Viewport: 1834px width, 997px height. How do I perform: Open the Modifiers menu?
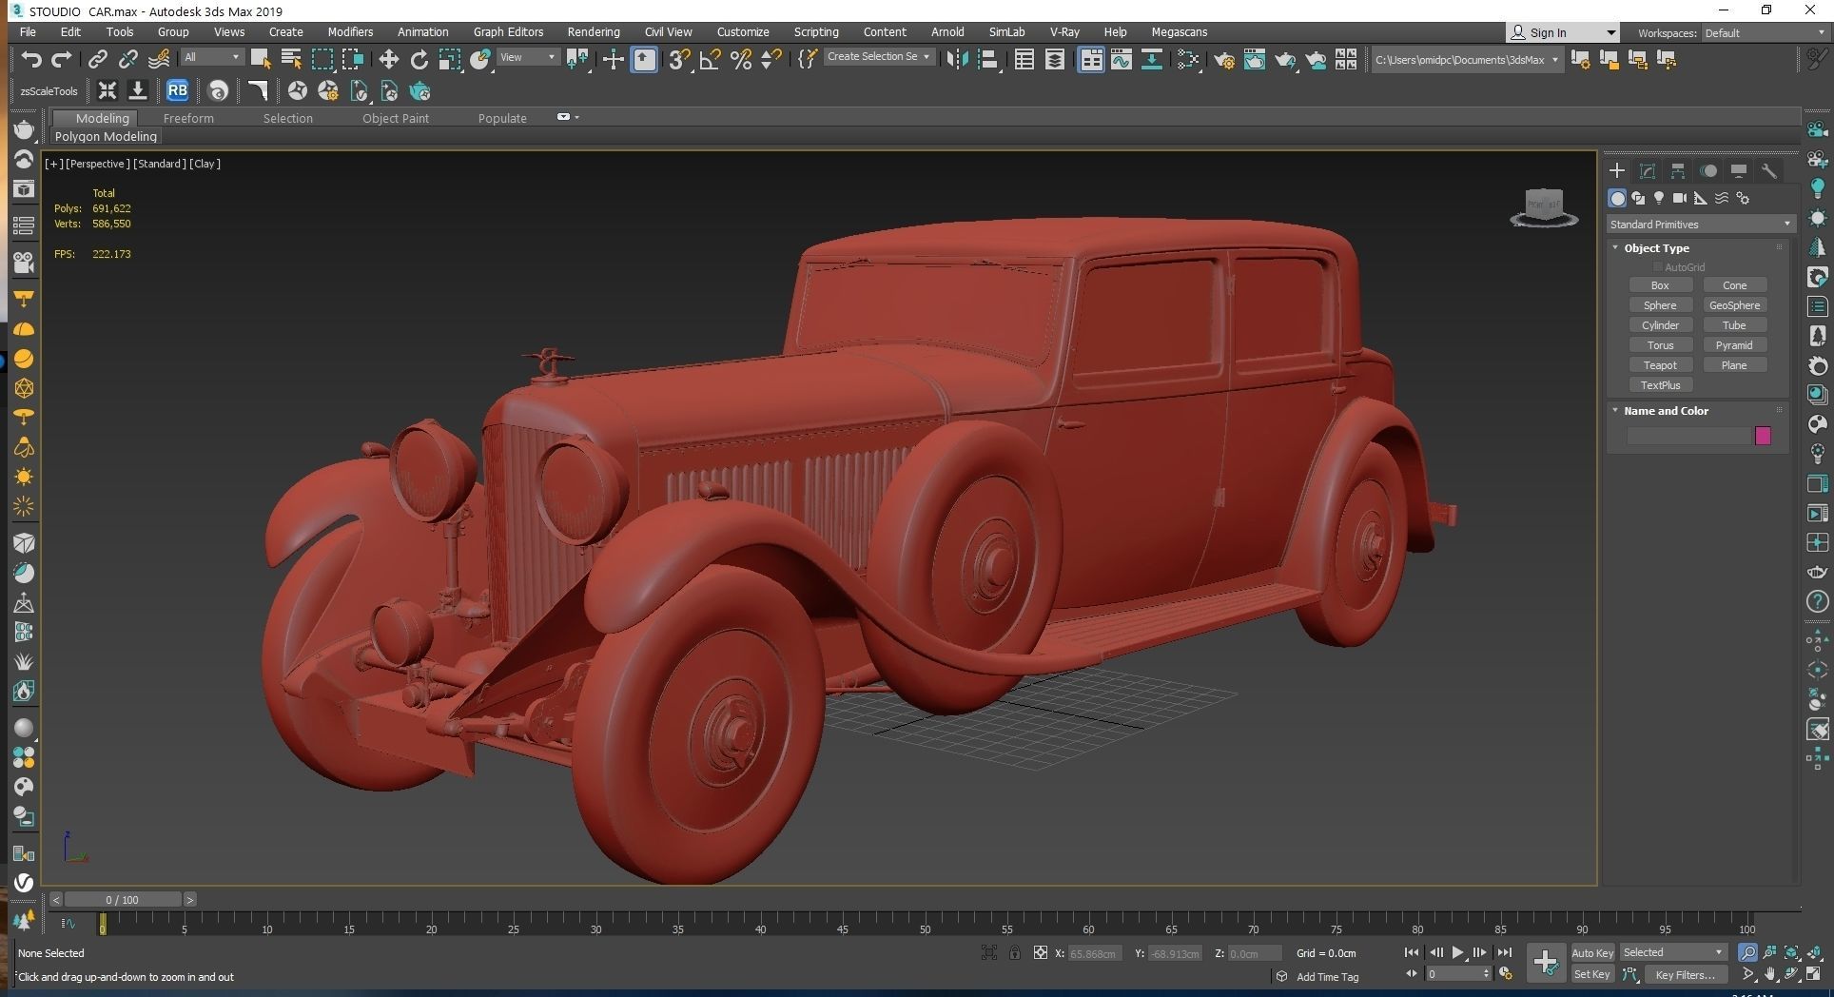pos(350,31)
